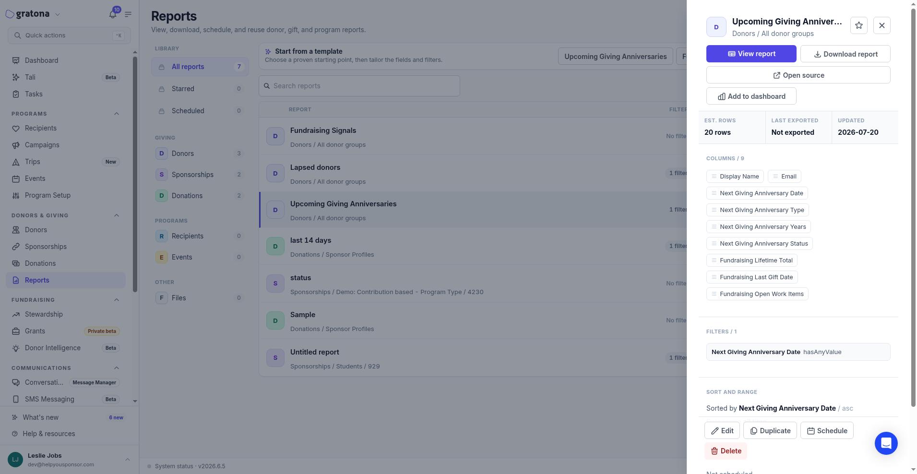Click the Edit report button

tap(722, 430)
